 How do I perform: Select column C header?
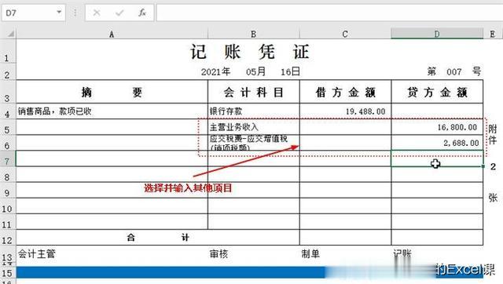click(x=345, y=34)
